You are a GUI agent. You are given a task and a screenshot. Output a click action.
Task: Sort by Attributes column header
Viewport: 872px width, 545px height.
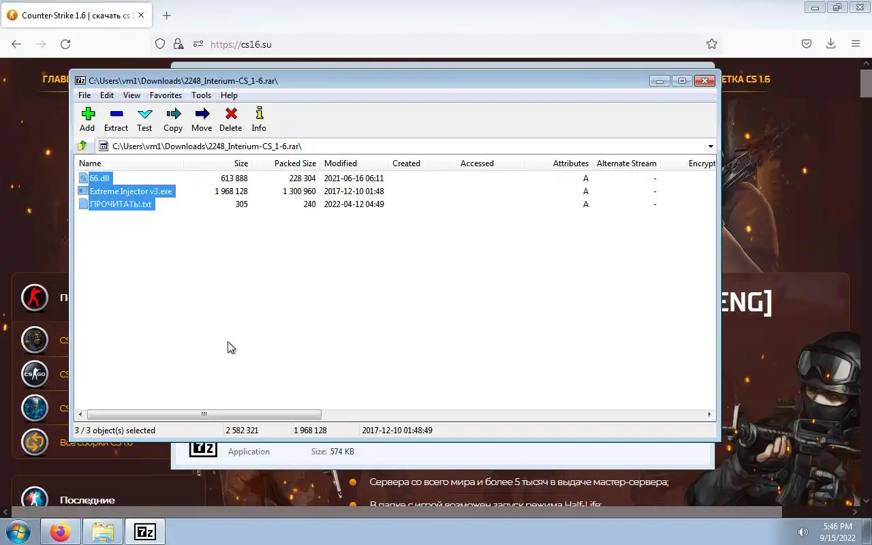[558, 163]
